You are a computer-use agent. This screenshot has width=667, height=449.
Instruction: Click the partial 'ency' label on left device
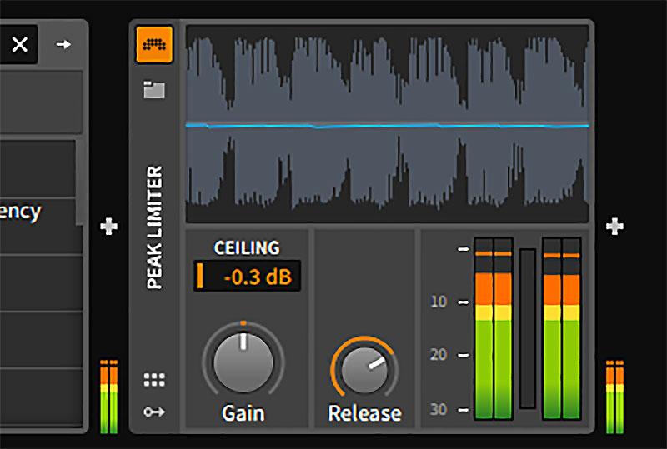(21, 212)
